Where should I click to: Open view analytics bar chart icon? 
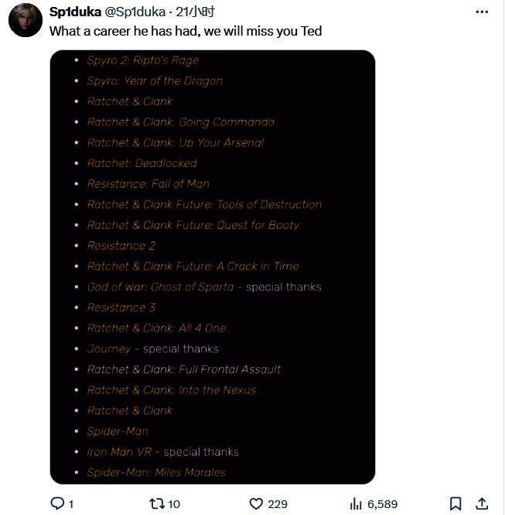pyautogui.click(x=356, y=503)
